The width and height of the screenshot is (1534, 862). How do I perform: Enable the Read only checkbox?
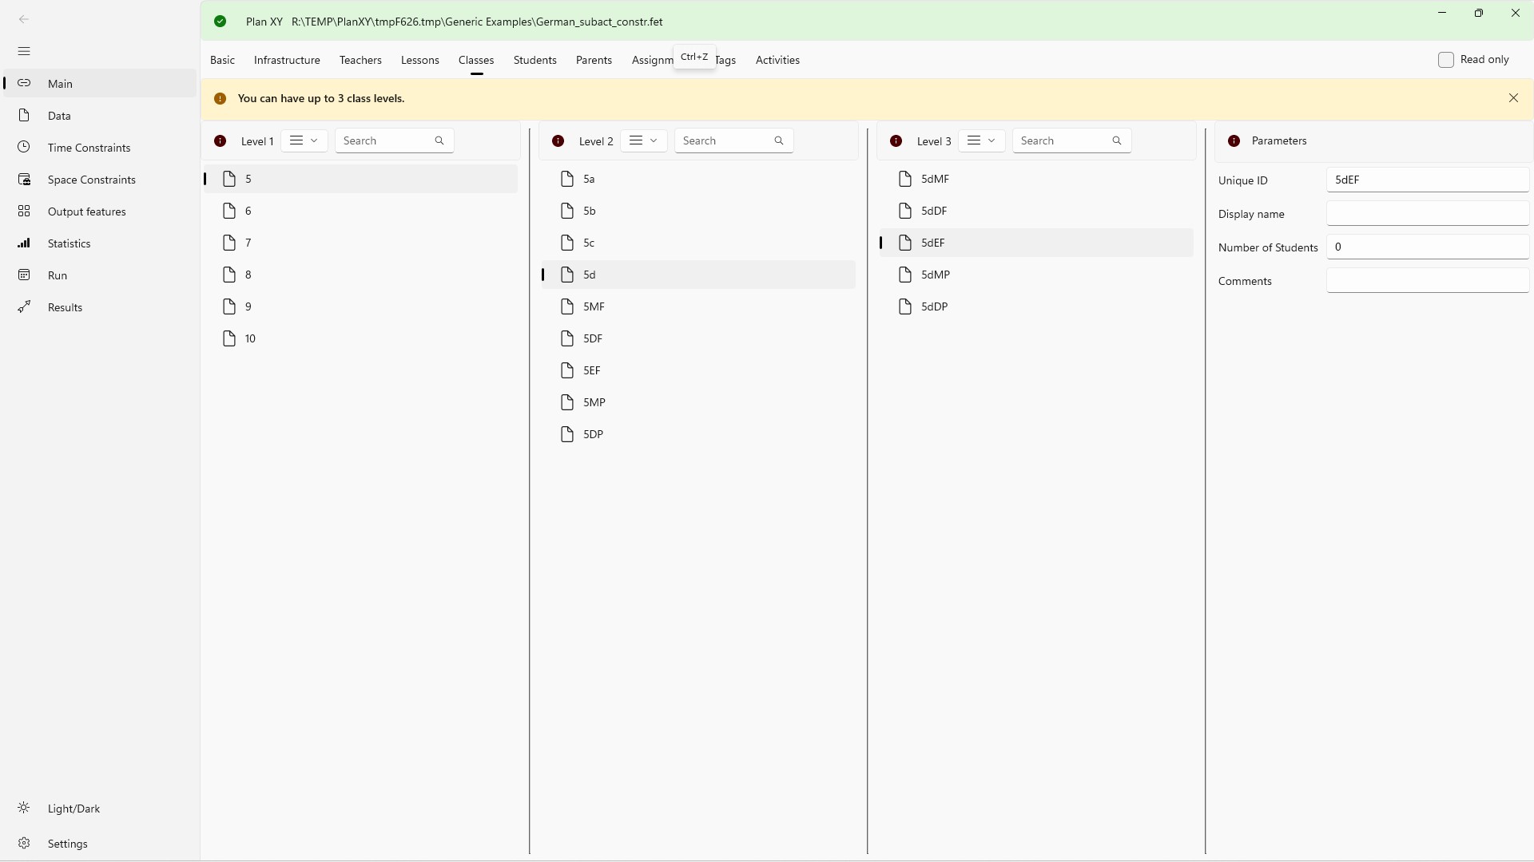click(1446, 60)
